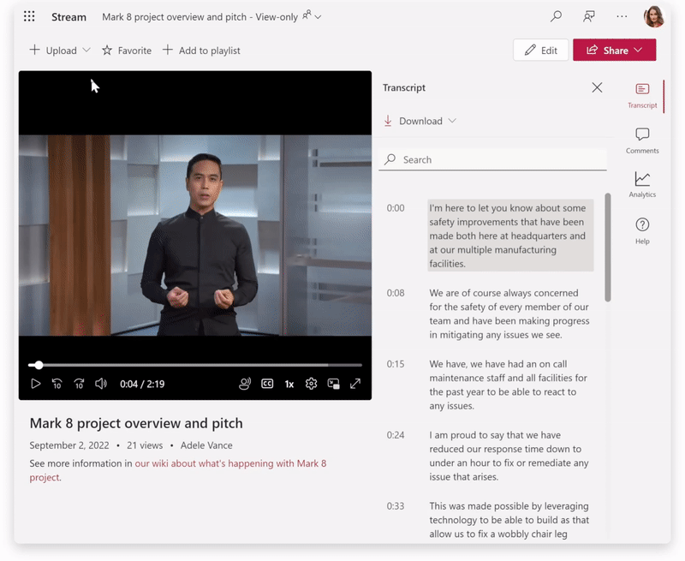Click the video progress slider handle
The width and height of the screenshot is (685, 561).
39,364
